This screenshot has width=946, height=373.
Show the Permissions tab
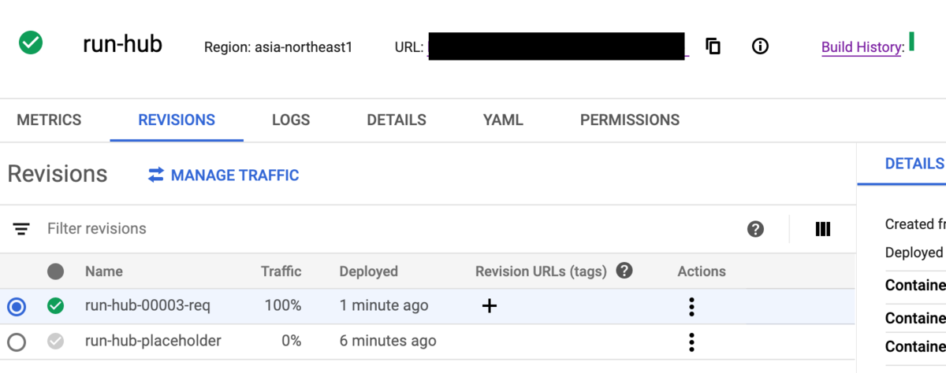pos(630,120)
